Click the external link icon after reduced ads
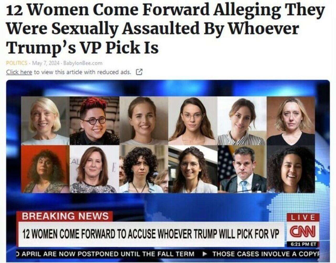This screenshot has height=263, width=336. [139, 72]
